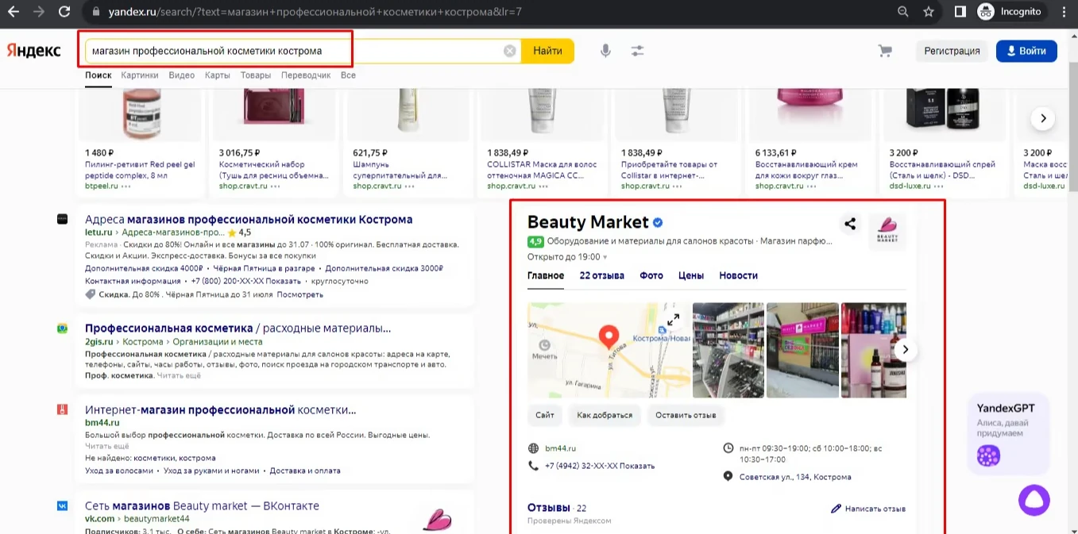Click the Beauty Market logo thumbnail
Image resolution: width=1078 pixels, height=534 pixels.
(887, 232)
